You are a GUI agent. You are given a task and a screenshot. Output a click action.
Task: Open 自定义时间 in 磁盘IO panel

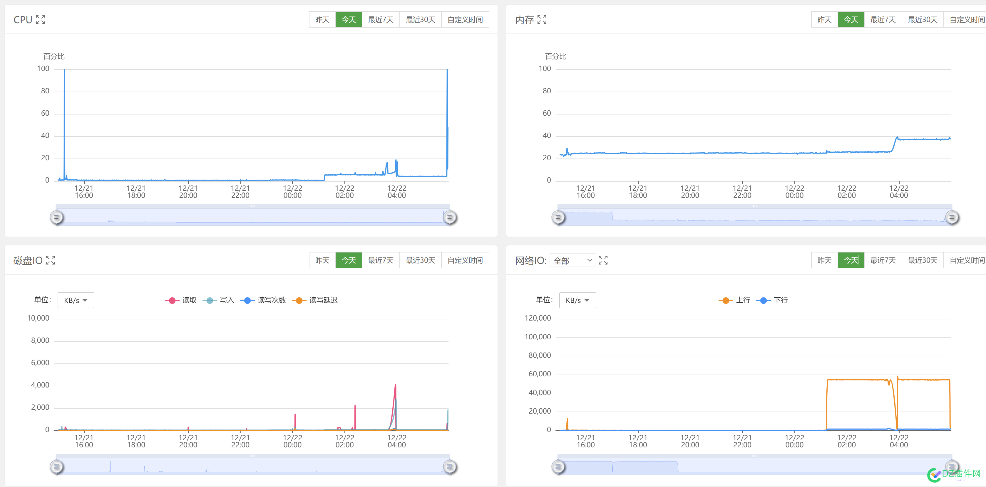(465, 260)
